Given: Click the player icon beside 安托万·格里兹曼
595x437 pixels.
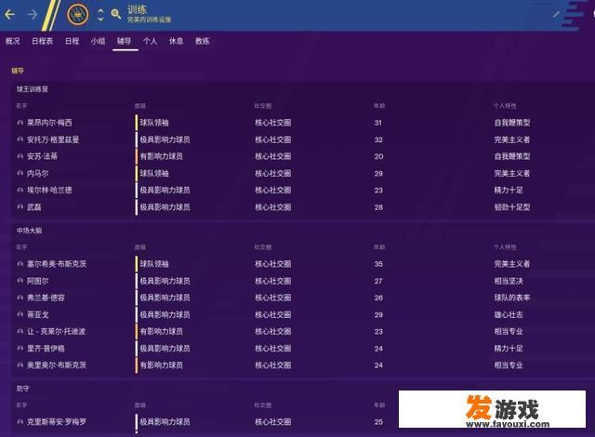Looking at the screenshot, I should click(x=20, y=139).
